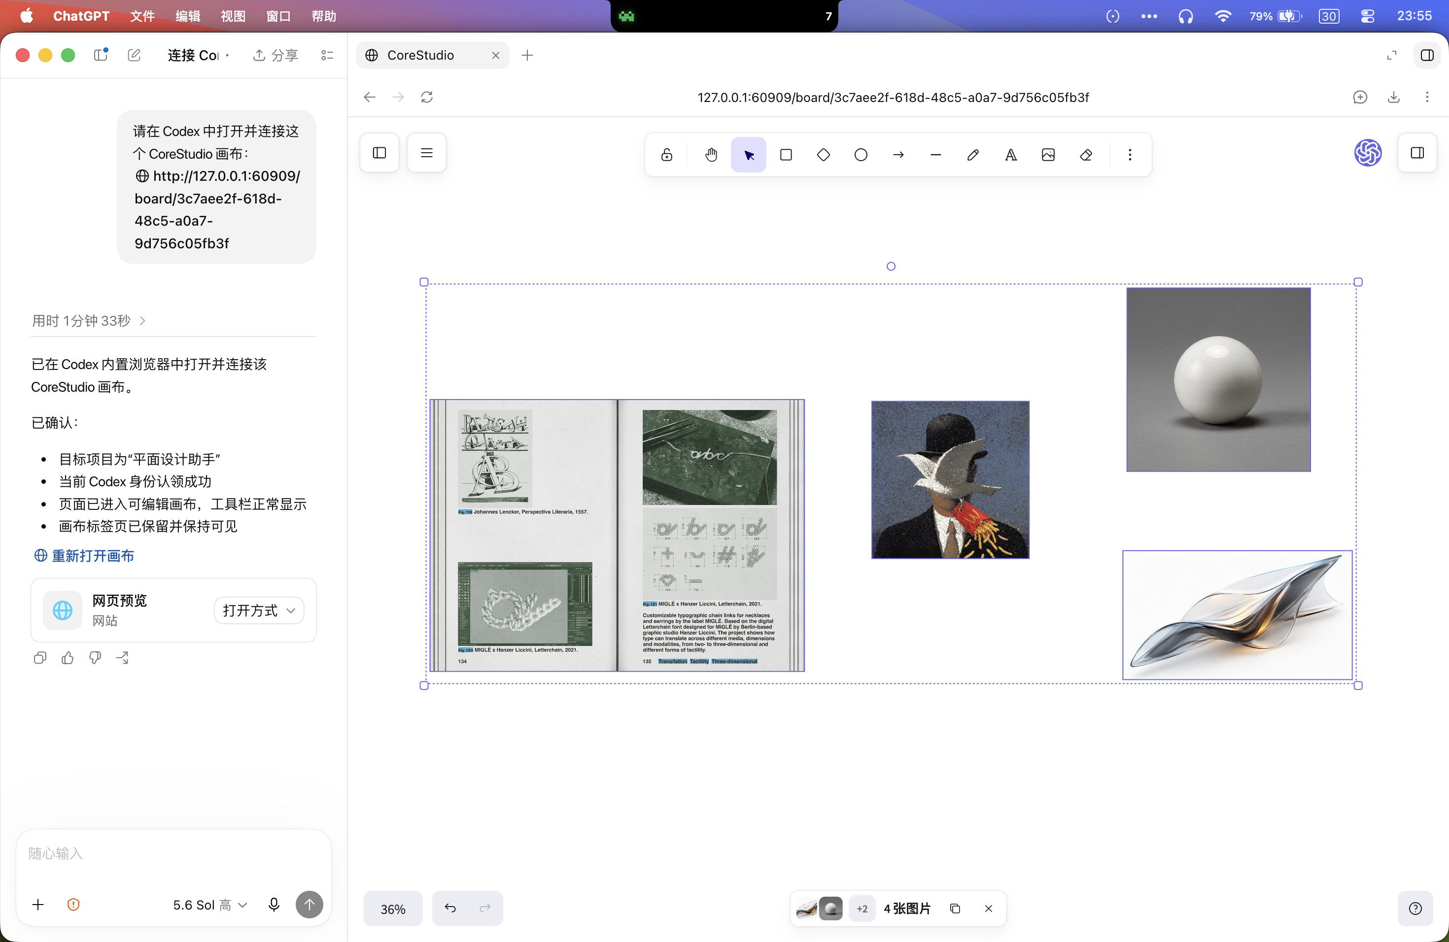This screenshot has height=942, width=1449.
Task: Go back in the built-in browser
Action: click(x=370, y=98)
